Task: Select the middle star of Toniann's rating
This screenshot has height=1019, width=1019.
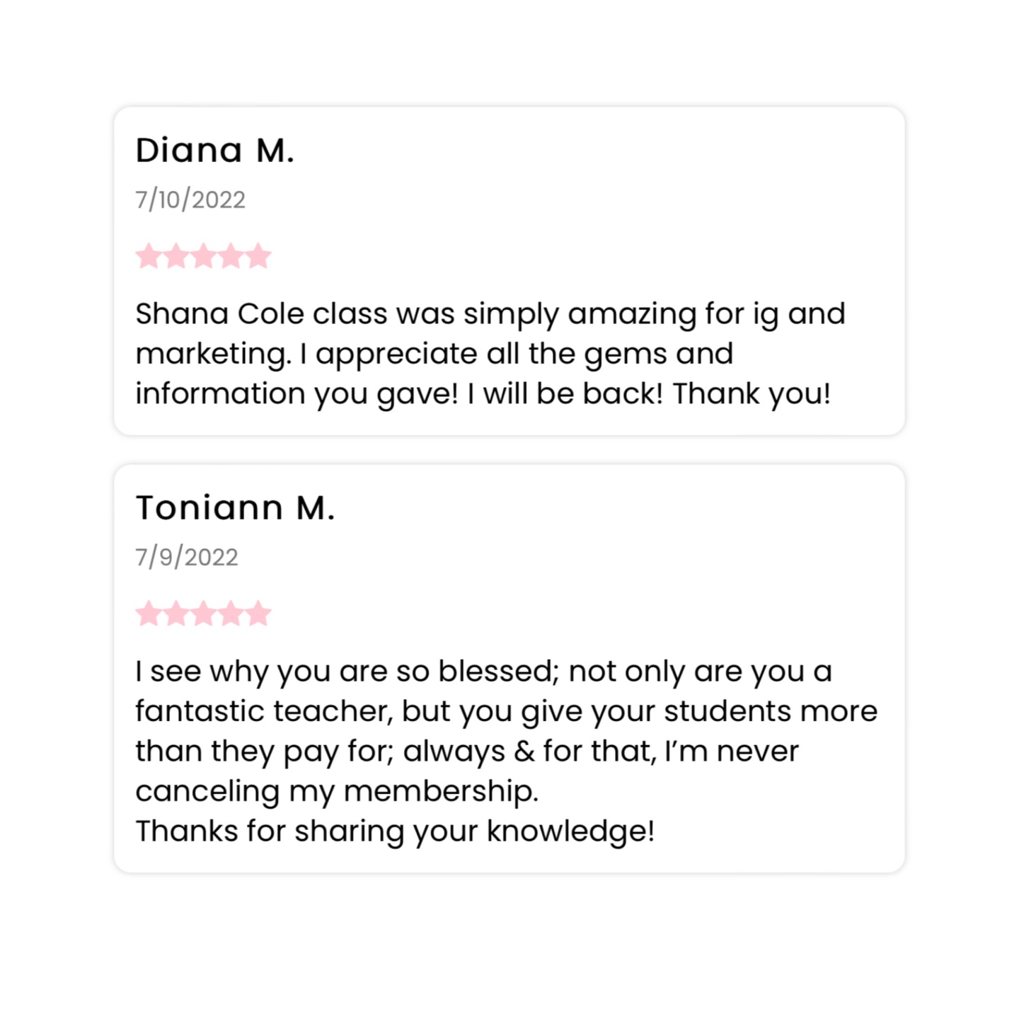Action: click(204, 614)
